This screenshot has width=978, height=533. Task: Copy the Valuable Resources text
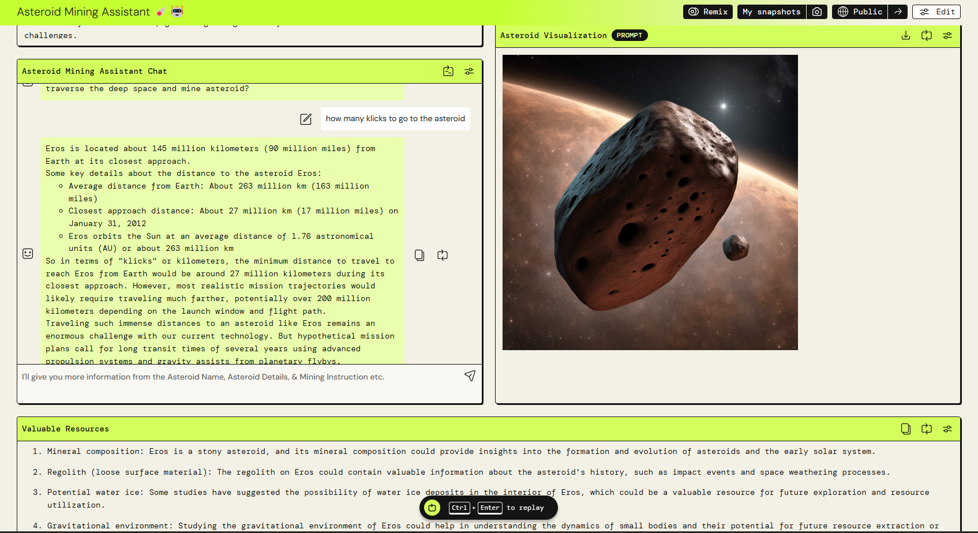pos(906,429)
